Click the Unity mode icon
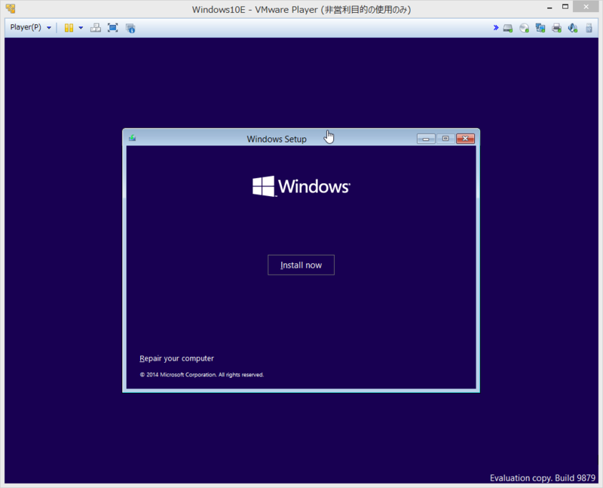This screenshot has height=488, width=603. tap(130, 28)
